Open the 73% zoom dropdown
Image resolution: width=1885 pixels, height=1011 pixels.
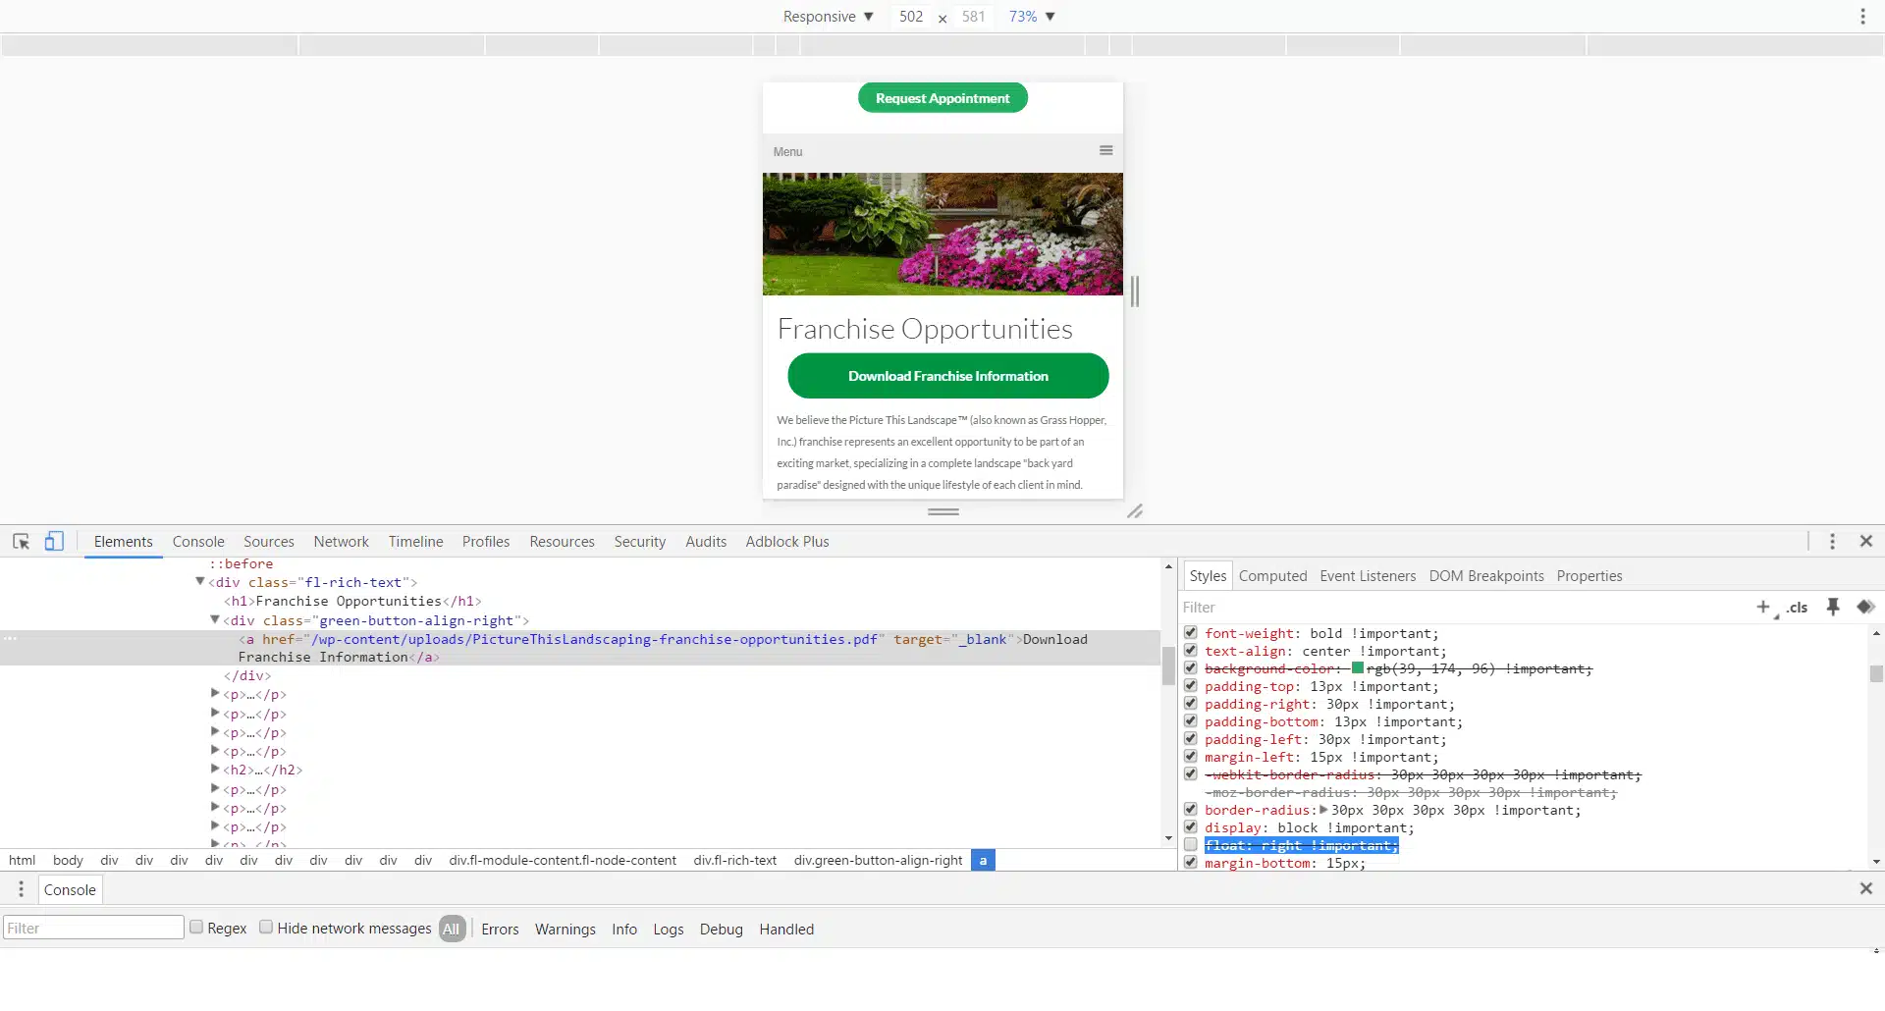pyautogui.click(x=1032, y=17)
